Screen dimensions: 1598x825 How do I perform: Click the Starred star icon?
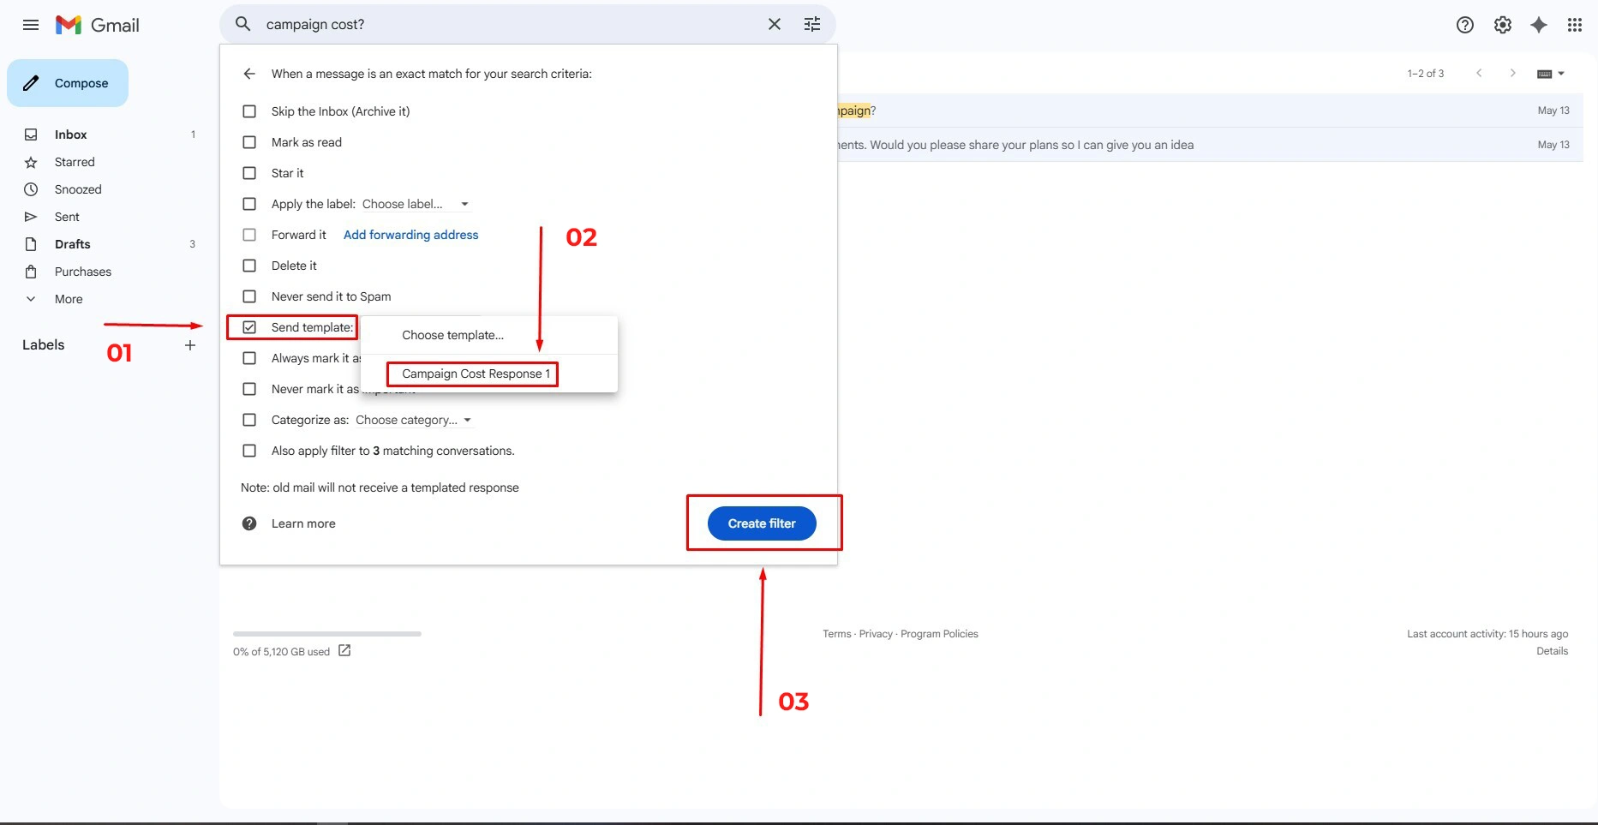coord(31,162)
